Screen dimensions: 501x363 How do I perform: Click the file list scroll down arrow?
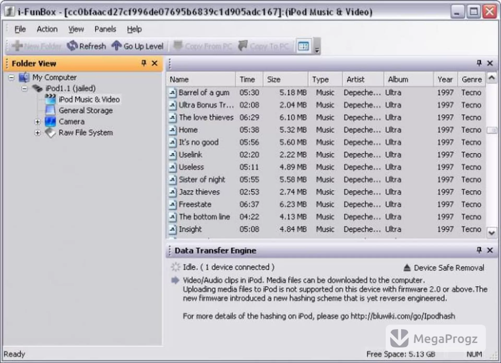coord(492,233)
